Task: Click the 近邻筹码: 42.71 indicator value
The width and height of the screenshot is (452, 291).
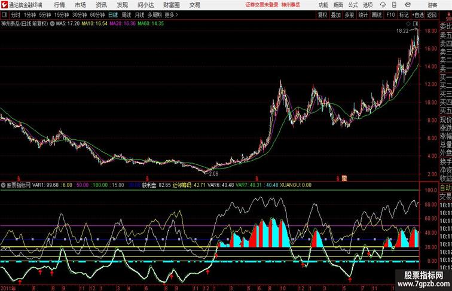Action: click(x=189, y=185)
